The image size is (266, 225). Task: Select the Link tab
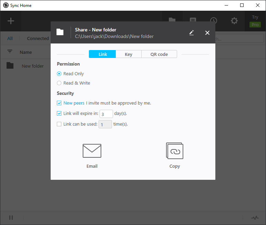[103, 54]
